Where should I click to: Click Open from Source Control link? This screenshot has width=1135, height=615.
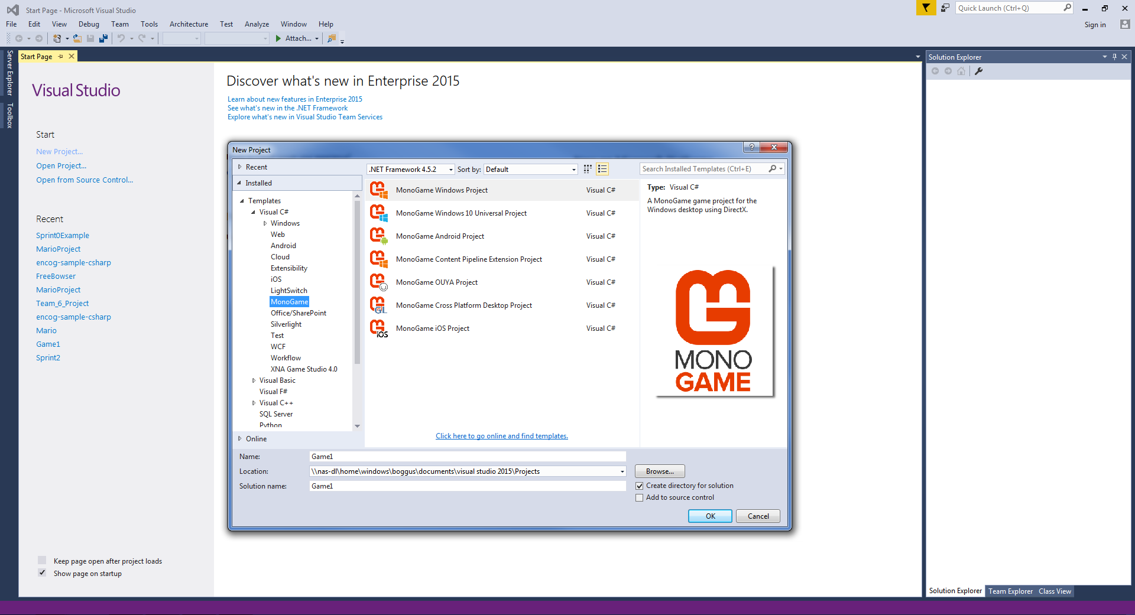coord(85,180)
